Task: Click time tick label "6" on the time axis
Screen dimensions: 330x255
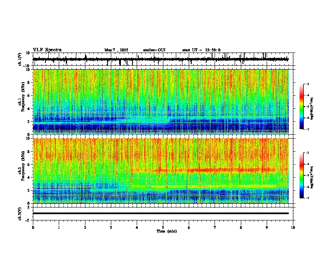Action: pos(189,227)
